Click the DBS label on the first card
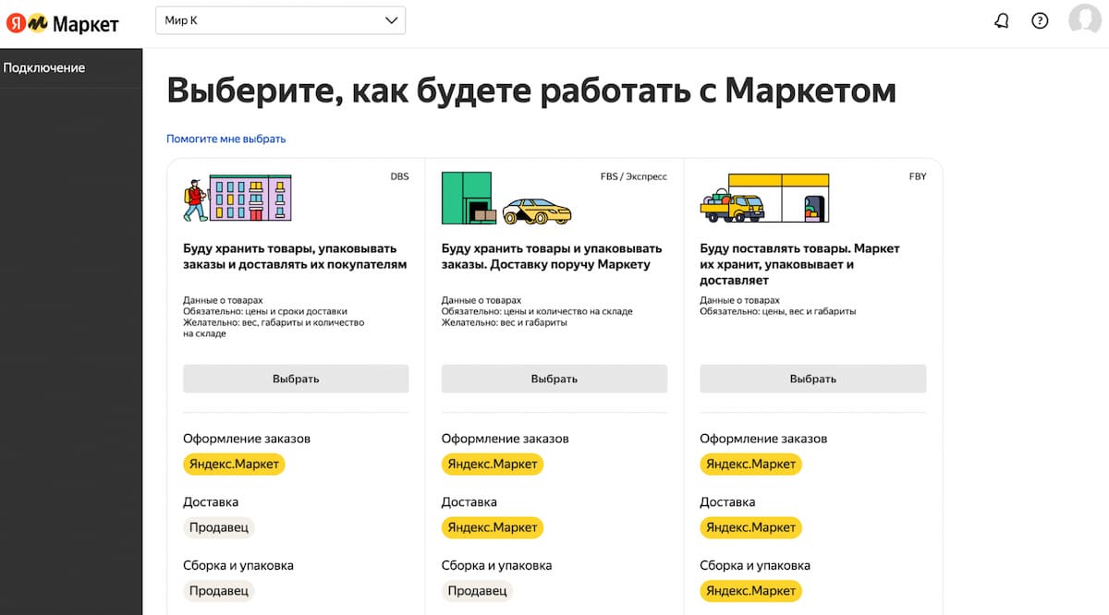 tap(400, 176)
